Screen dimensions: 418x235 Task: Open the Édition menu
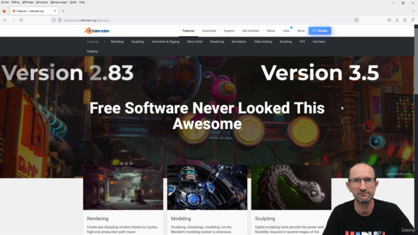[16, 2]
